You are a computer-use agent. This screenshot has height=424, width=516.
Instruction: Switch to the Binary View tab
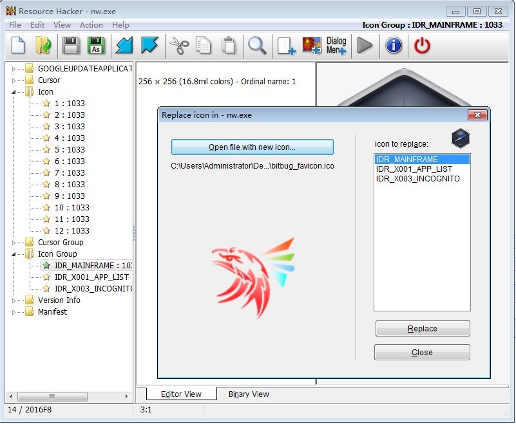pos(249,394)
